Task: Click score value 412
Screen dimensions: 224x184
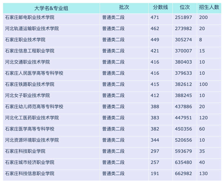Action: (x=155, y=95)
